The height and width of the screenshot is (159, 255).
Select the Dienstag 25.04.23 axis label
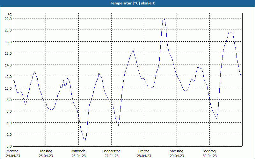click(46, 154)
